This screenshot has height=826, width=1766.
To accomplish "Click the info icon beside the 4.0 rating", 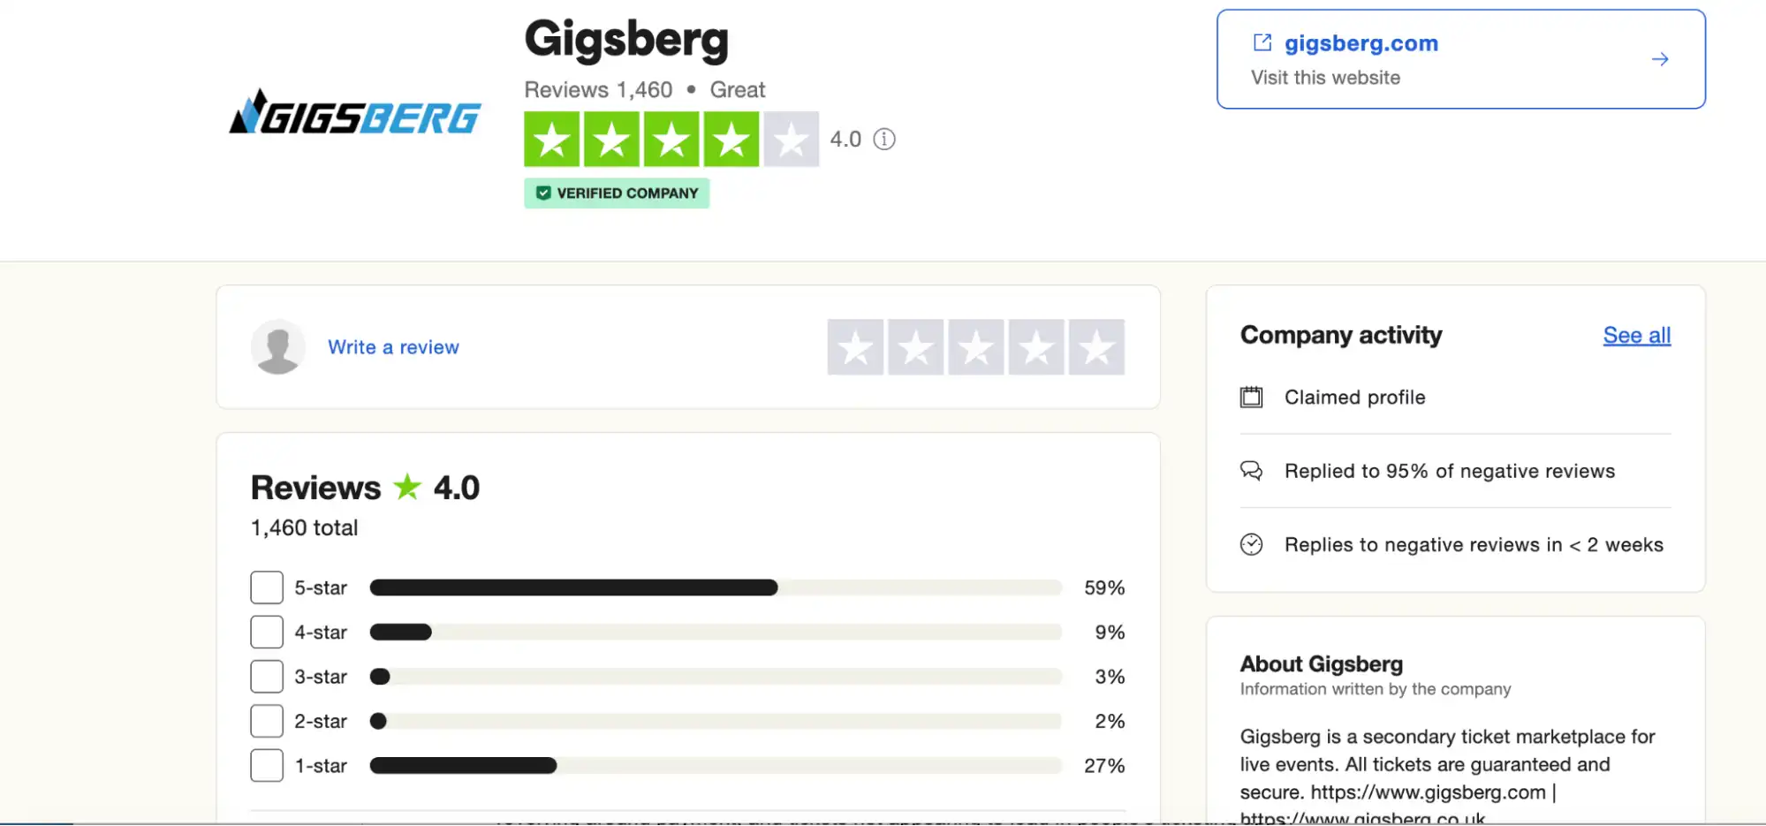I will (884, 139).
